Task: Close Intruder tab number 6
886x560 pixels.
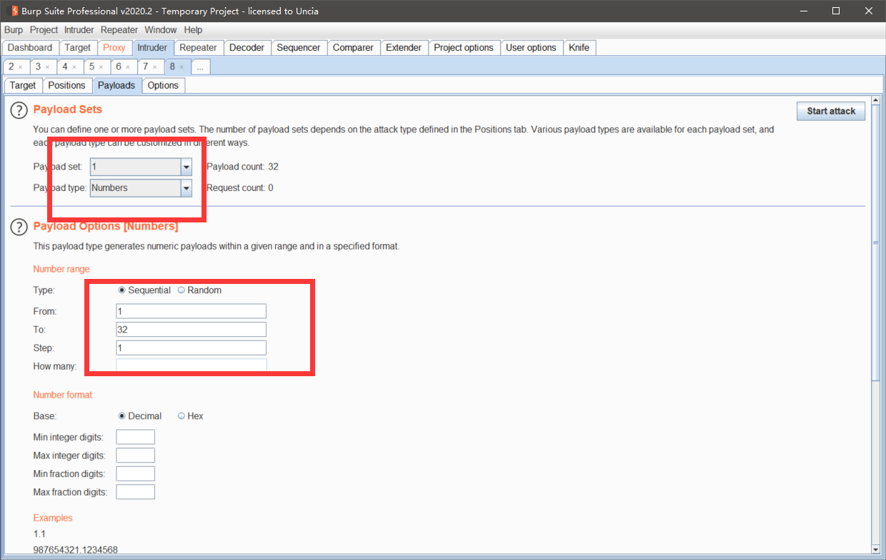Action: 128,67
